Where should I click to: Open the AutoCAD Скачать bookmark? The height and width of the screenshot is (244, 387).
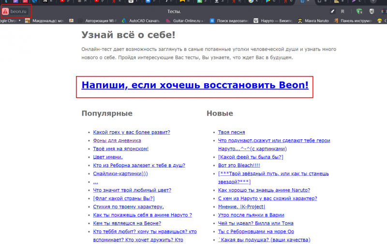[141, 21]
